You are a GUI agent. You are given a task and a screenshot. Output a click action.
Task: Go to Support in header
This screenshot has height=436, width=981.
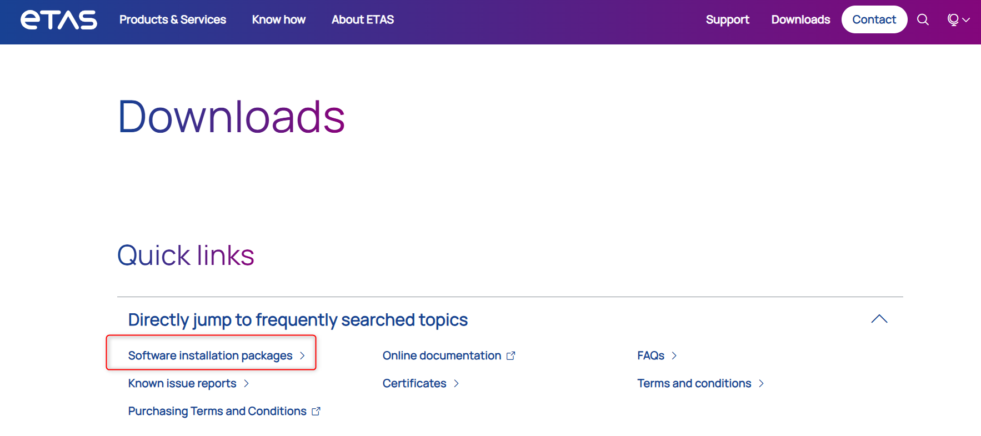(x=727, y=20)
